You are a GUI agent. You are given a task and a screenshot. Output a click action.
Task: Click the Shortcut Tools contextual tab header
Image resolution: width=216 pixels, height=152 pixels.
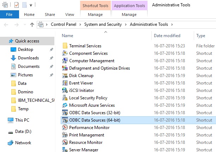click(95, 6)
